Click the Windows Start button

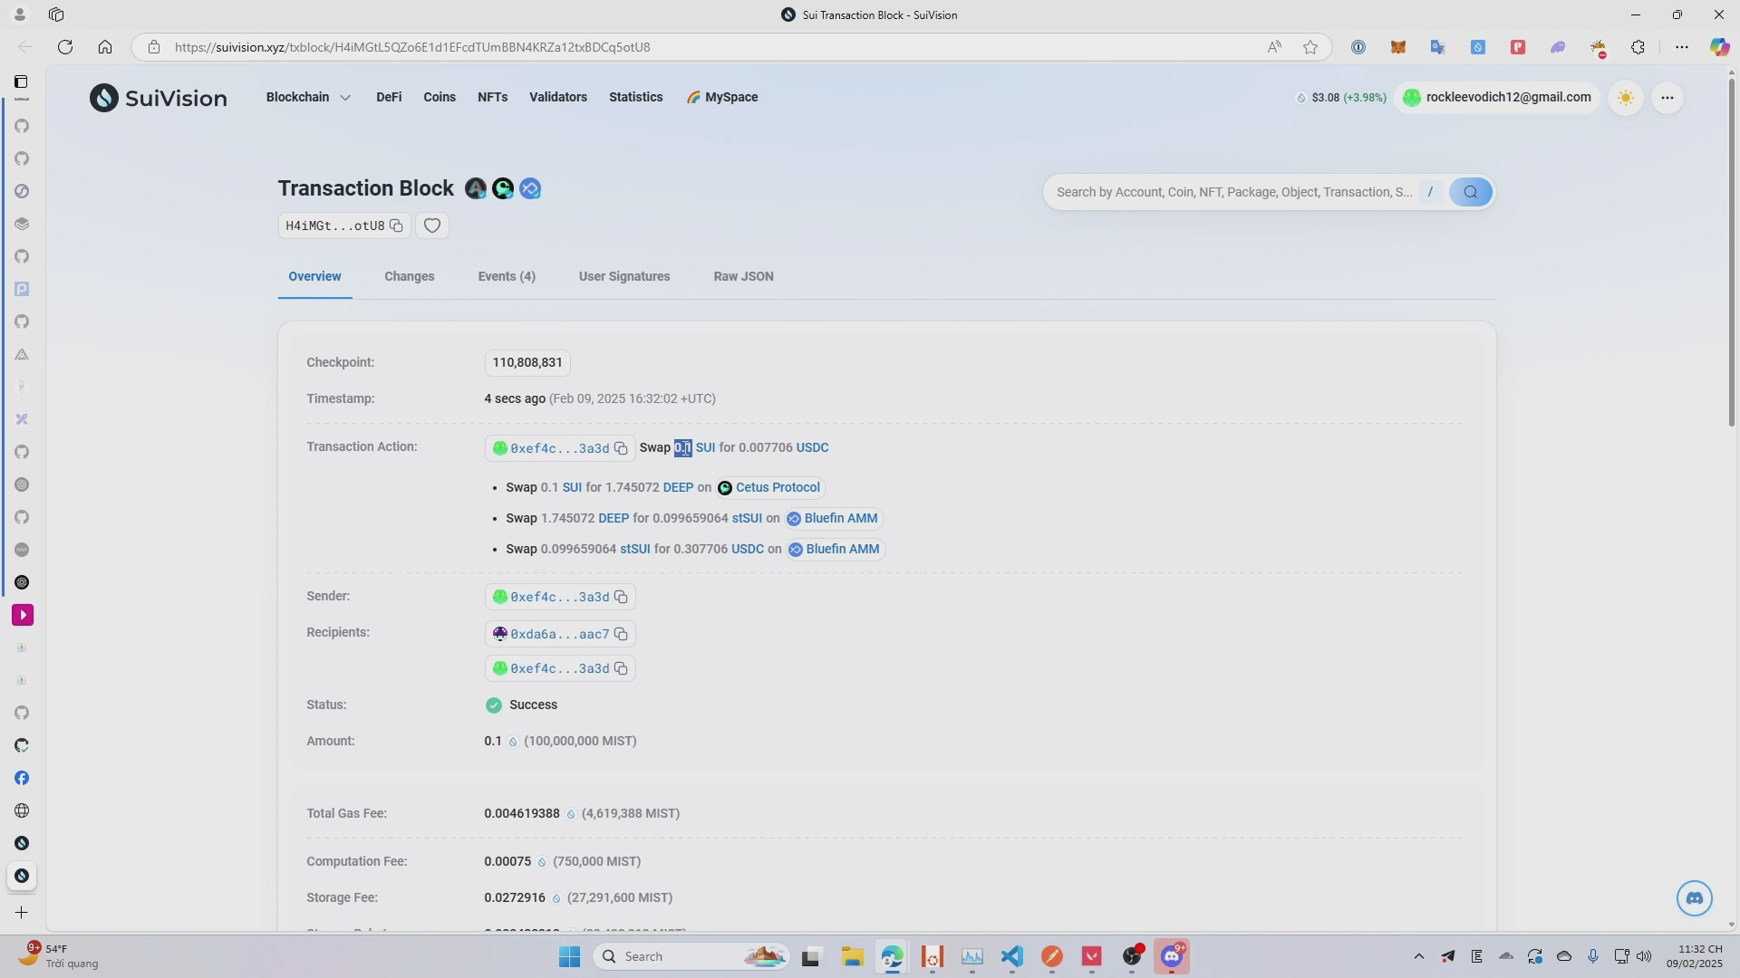[x=569, y=956]
